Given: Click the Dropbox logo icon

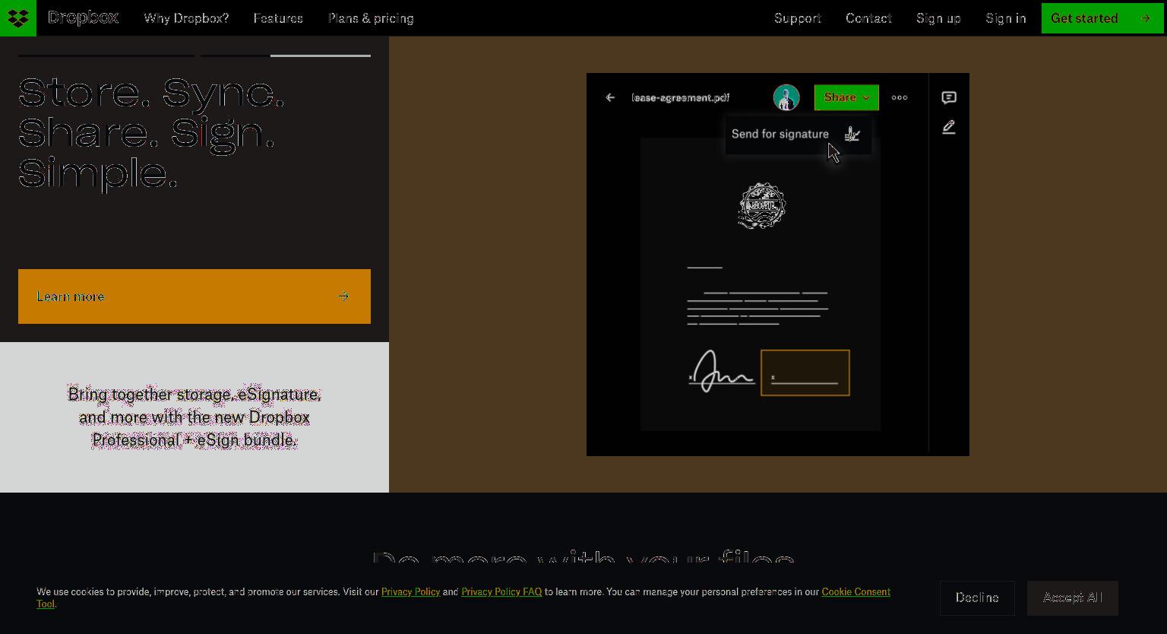Looking at the screenshot, I should (x=18, y=18).
